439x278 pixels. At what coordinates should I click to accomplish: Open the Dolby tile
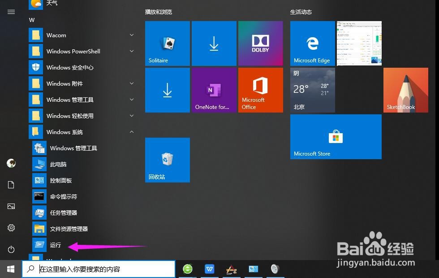click(x=260, y=43)
